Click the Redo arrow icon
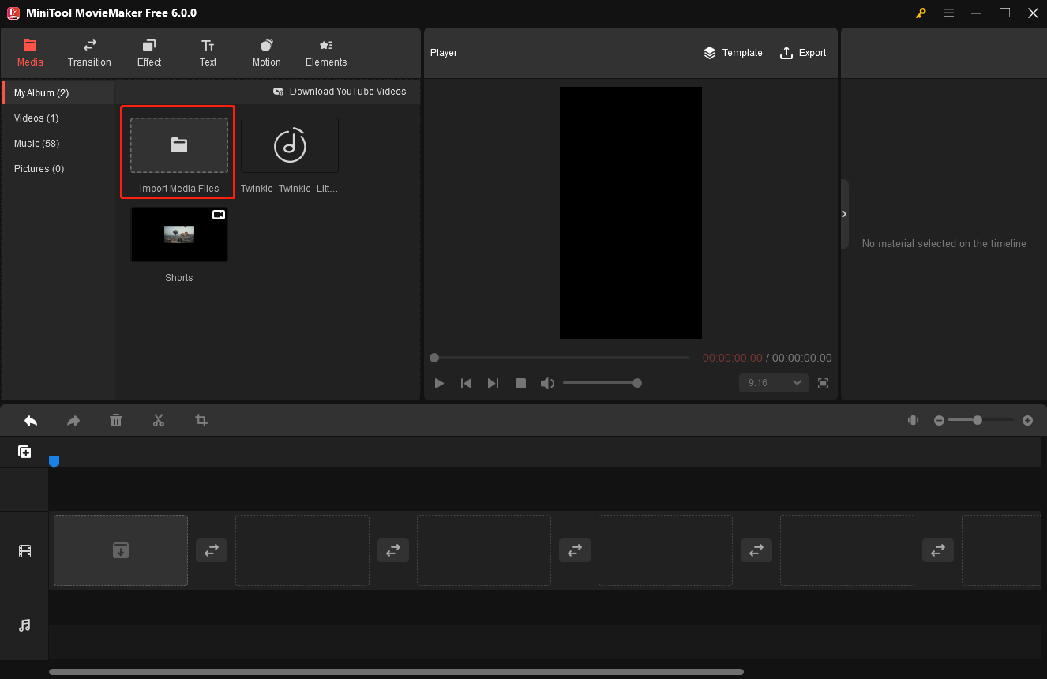 73,421
